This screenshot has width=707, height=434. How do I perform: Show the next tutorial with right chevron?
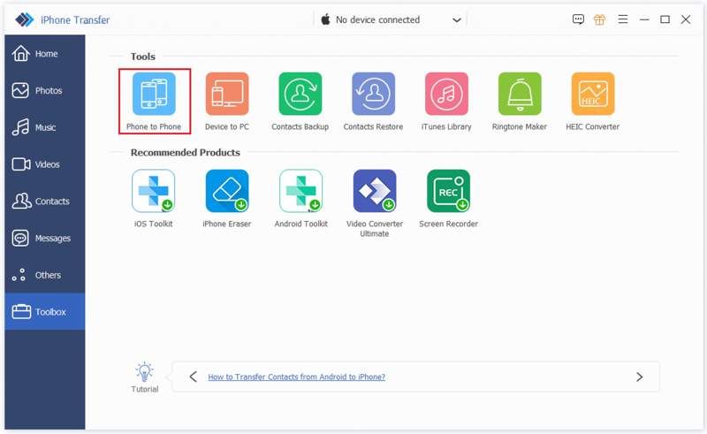[x=639, y=377]
